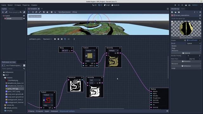Open the Анимация bottom panel
Image resolution: width=203 pixels, height=114 pixels.
click(54, 111)
